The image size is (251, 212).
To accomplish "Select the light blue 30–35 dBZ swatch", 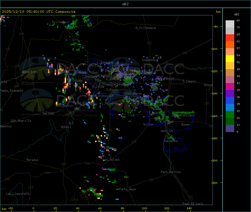I will tap(230, 108).
